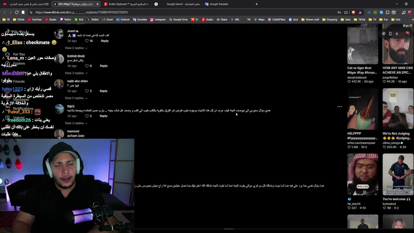The width and height of the screenshot is (414, 233).
Task: Expand the Fun bookmarks folder
Action: 383,19
